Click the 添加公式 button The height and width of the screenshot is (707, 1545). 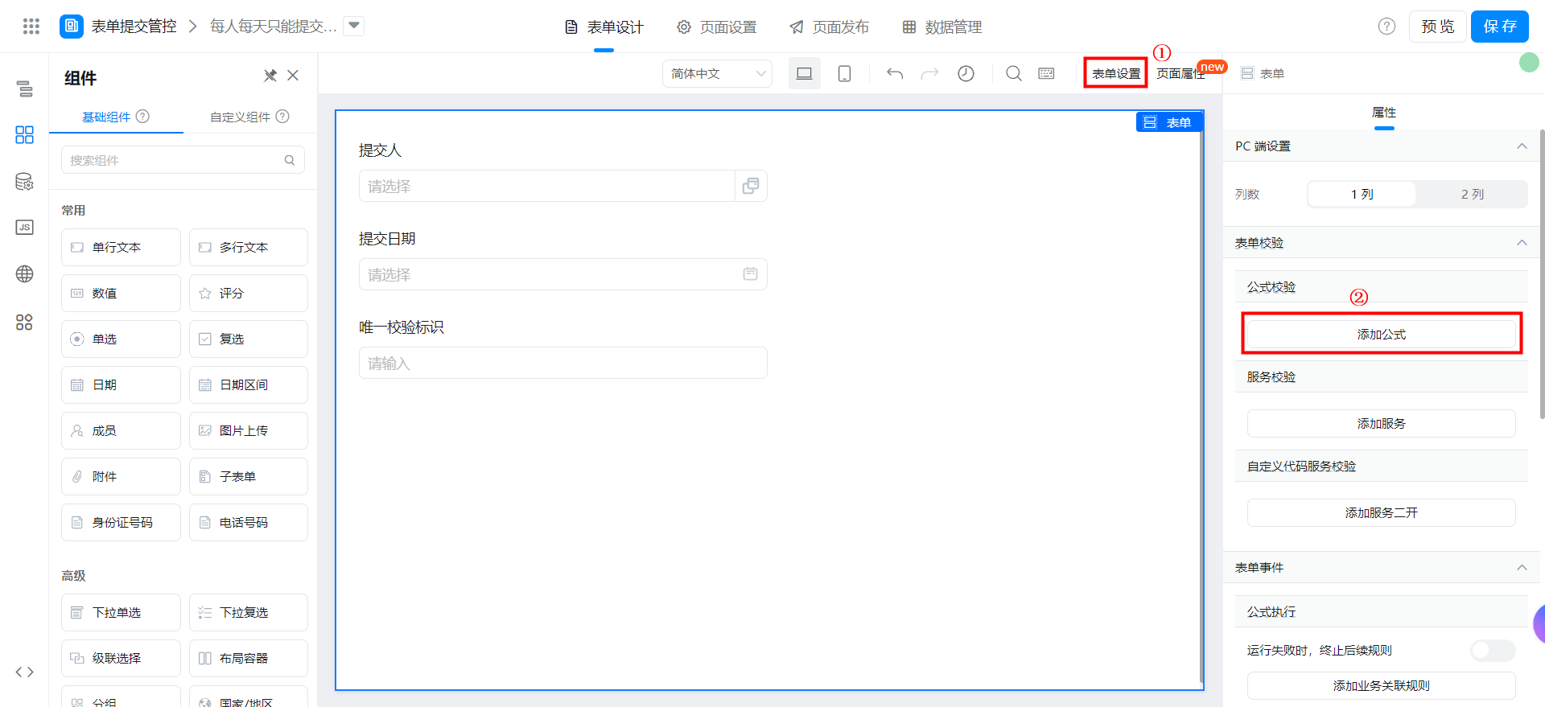[x=1382, y=334]
